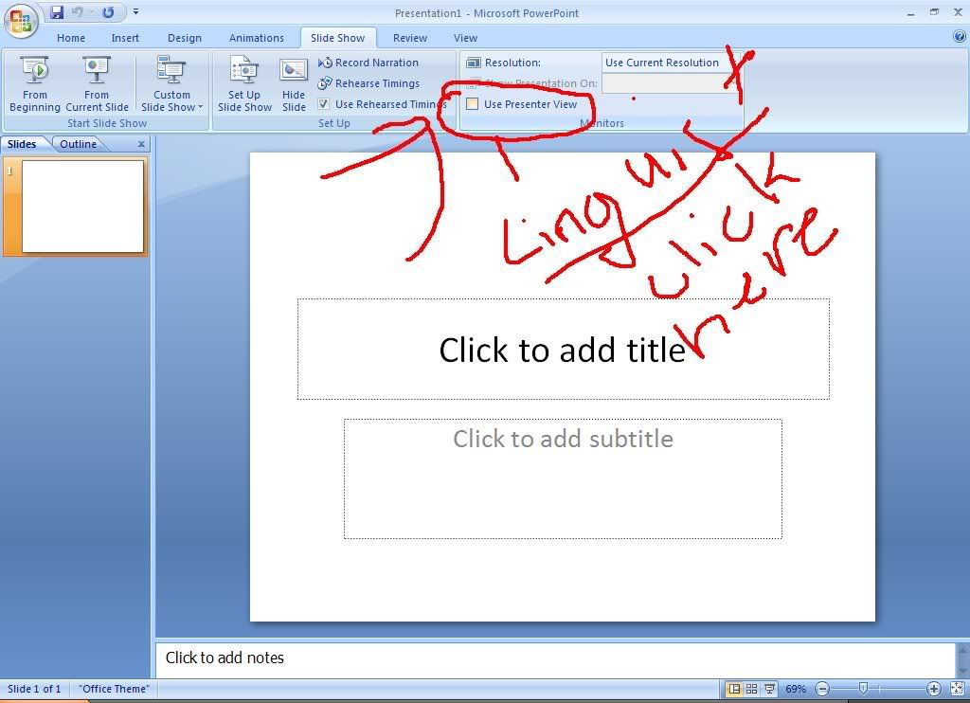Start slide show From Beginning

pos(35,84)
